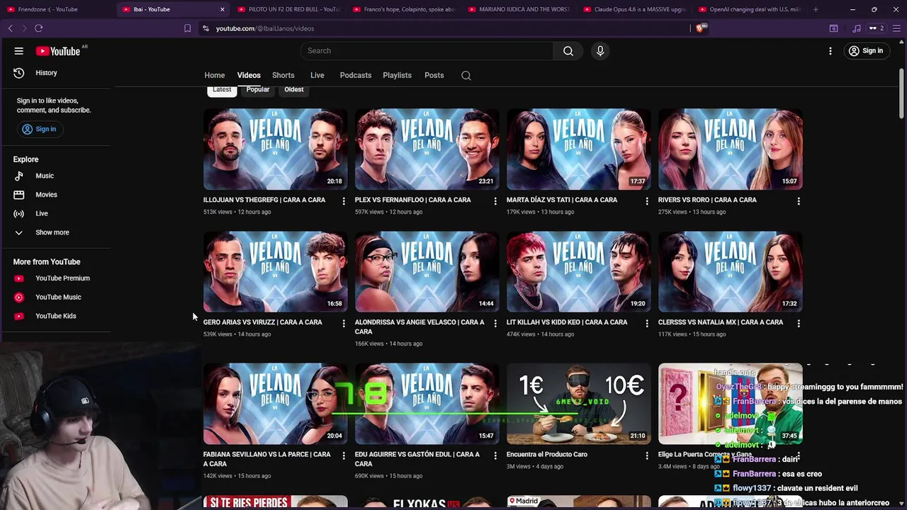Image resolution: width=907 pixels, height=510 pixels.
Task: Click the Brave shield icon
Action: [x=700, y=28]
